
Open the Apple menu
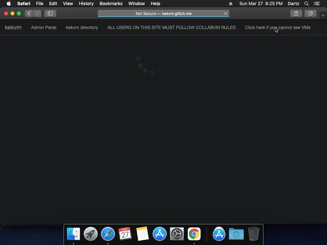click(x=9, y=4)
